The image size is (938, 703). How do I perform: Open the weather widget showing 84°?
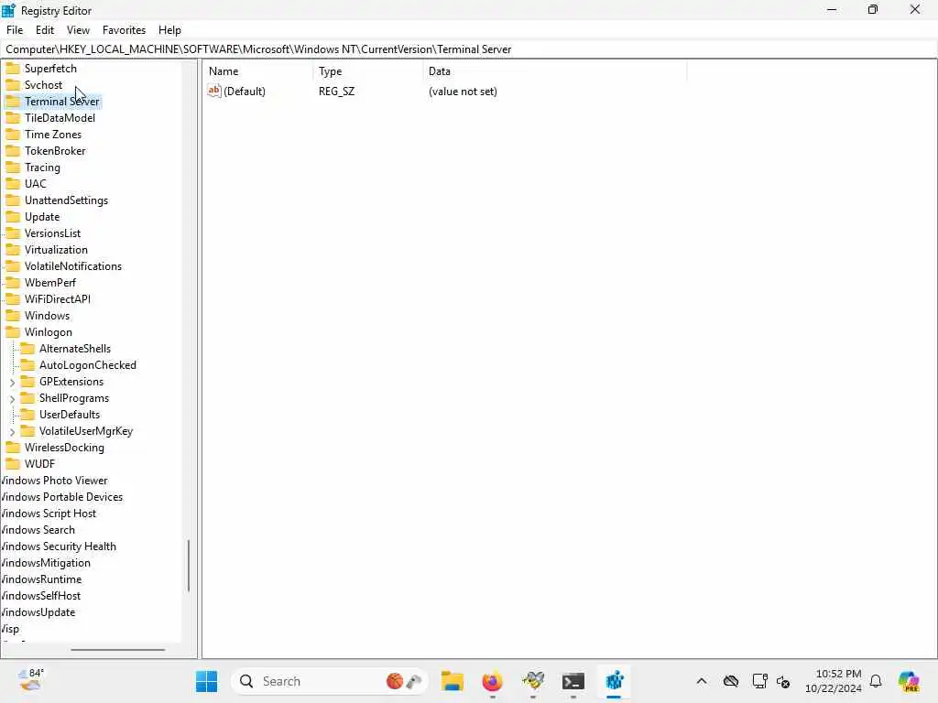(30, 680)
